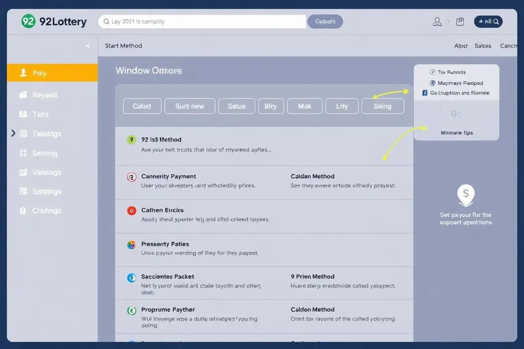
Task: Open the user profile icon in header
Action: tap(437, 21)
